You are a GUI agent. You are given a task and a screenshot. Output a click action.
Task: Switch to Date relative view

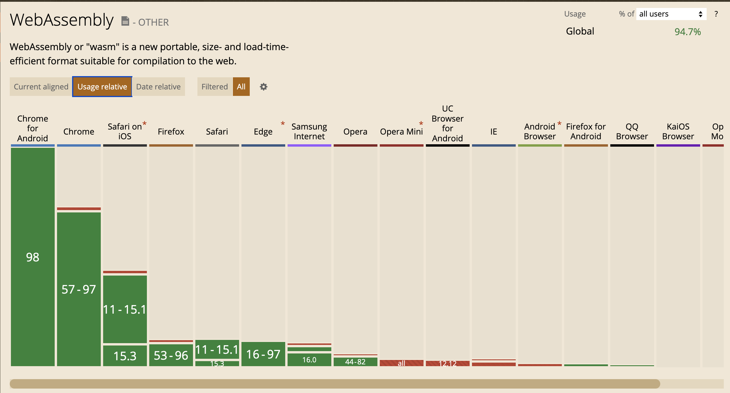[x=158, y=87]
